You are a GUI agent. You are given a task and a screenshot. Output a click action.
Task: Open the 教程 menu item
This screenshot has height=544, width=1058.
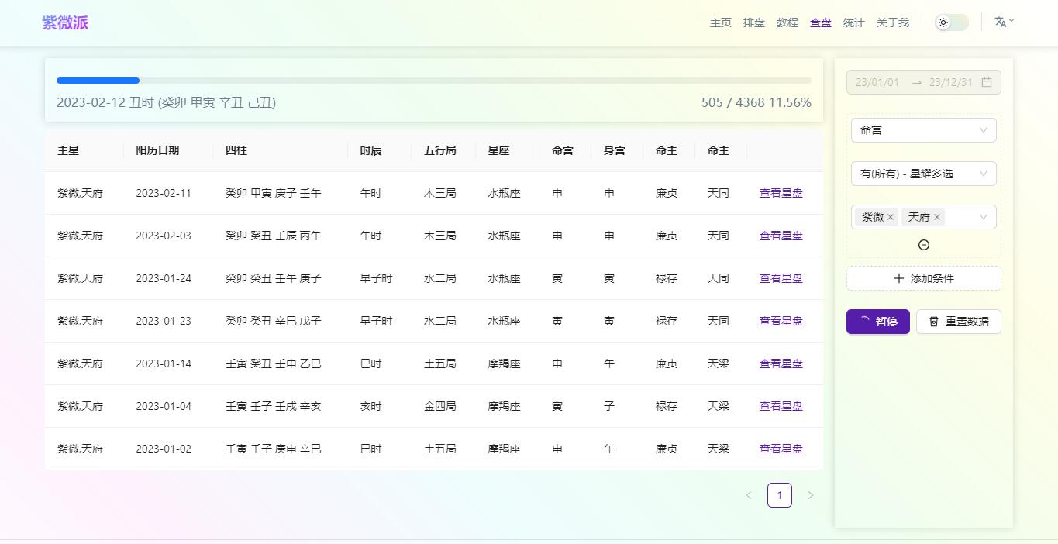pos(787,22)
